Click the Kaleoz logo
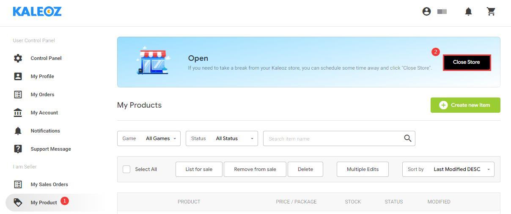The width and height of the screenshot is (511, 214). click(37, 11)
